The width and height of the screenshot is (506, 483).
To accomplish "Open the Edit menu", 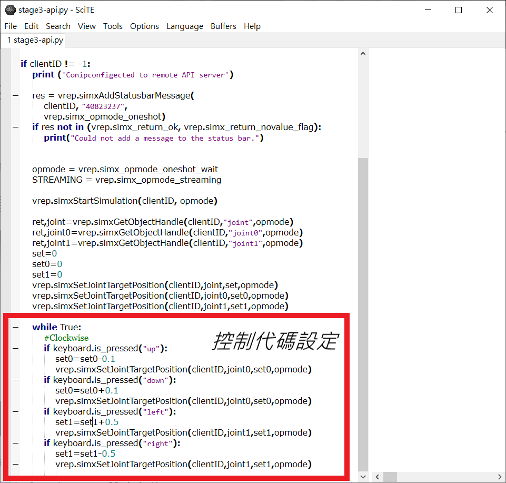I will [31, 26].
